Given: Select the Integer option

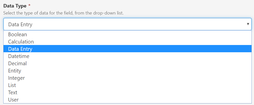Looking at the screenshot, I should (16, 78).
